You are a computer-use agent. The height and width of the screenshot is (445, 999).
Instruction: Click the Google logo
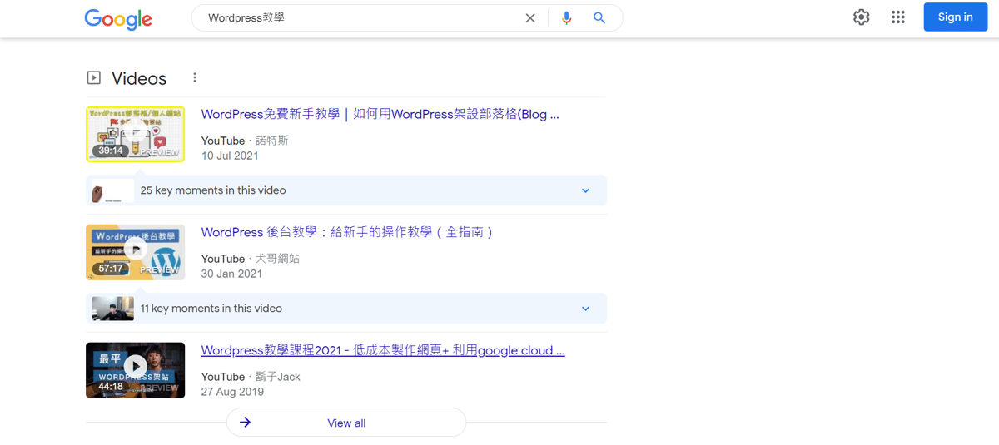(x=118, y=18)
